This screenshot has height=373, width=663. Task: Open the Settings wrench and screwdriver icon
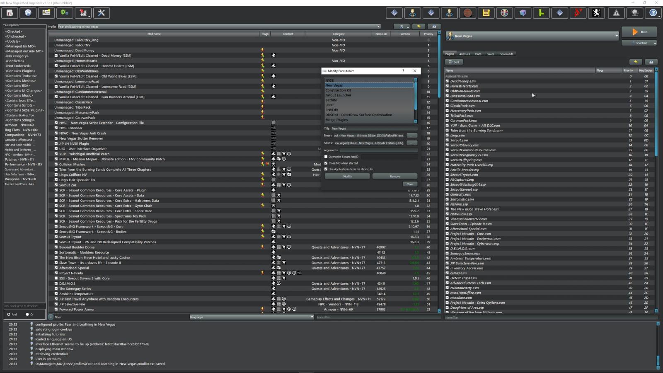tap(102, 13)
